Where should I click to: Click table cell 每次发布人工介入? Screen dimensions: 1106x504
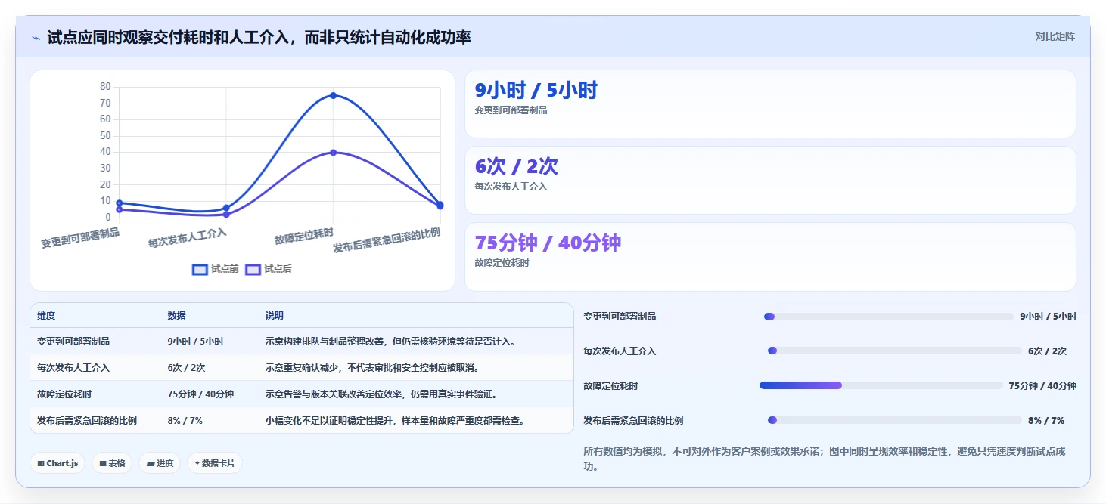[x=73, y=368]
